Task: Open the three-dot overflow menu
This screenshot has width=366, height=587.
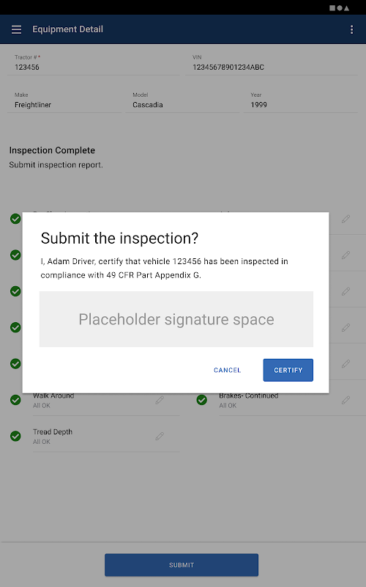Action: pyautogui.click(x=351, y=29)
